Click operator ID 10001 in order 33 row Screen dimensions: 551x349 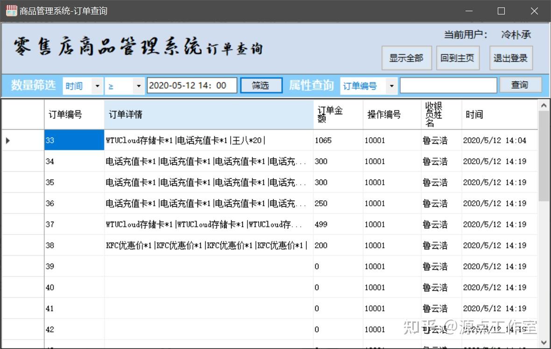coord(392,140)
